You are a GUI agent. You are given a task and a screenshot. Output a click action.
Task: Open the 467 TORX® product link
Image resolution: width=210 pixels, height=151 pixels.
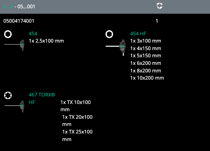pos(42,94)
